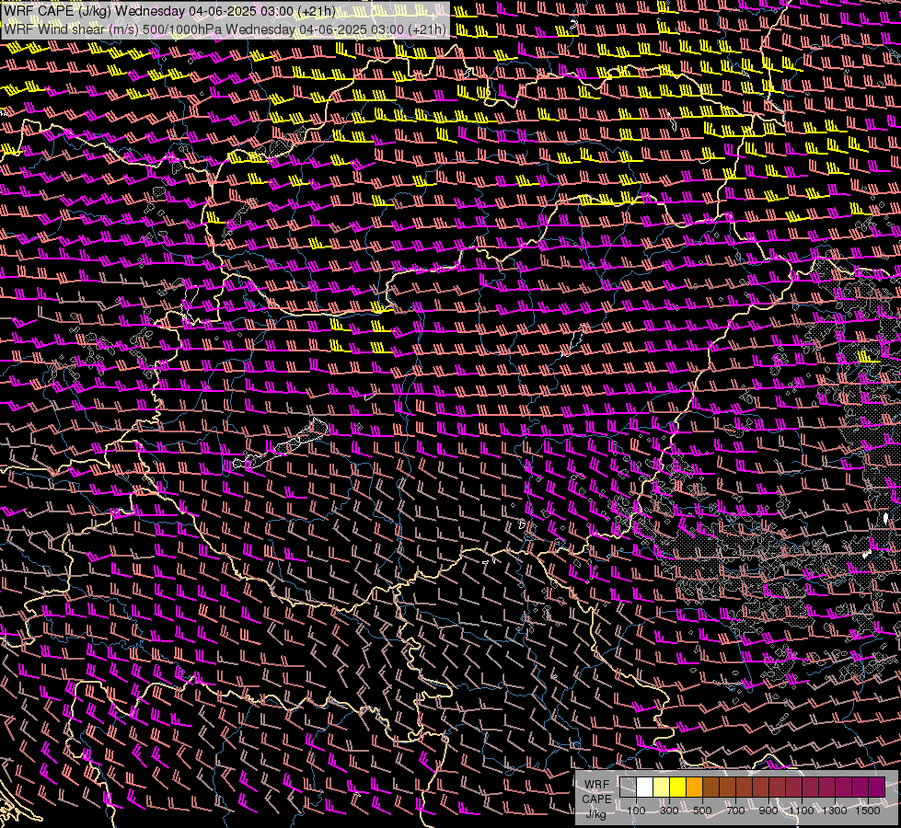This screenshot has width=901, height=828.
Task: Select the brown swatch just after 500
Action: (710, 787)
